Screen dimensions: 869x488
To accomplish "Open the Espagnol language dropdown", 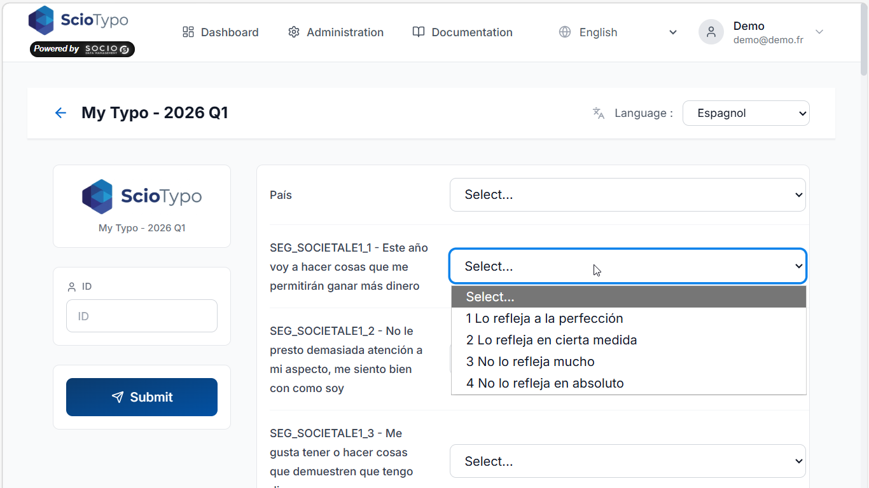I will (x=746, y=113).
